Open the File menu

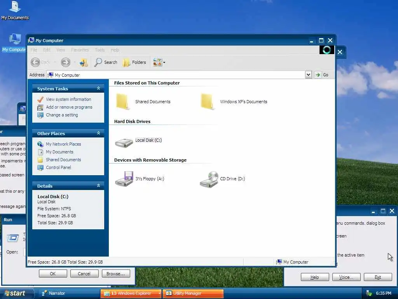(x=34, y=50)
